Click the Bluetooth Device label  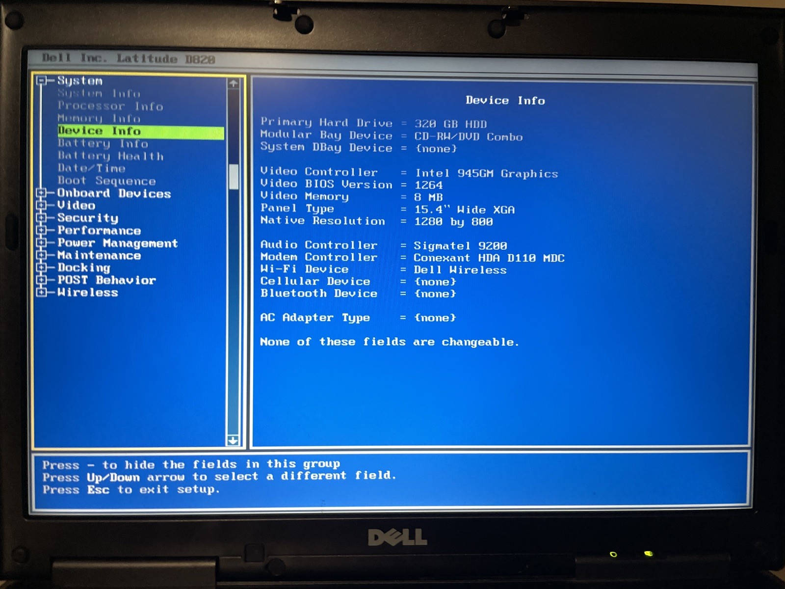319,294
